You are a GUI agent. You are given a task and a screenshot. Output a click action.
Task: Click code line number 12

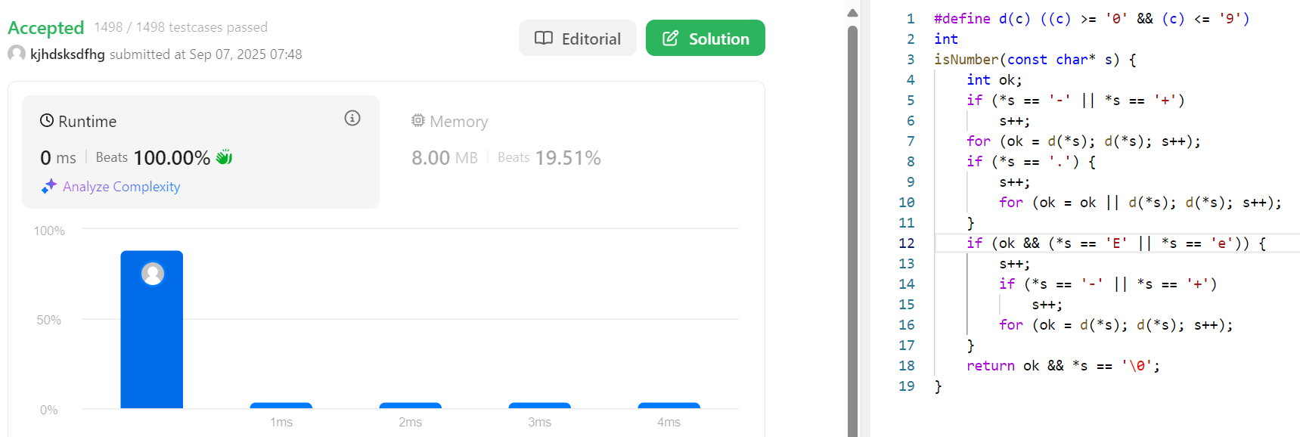click(x=906, y=243)
